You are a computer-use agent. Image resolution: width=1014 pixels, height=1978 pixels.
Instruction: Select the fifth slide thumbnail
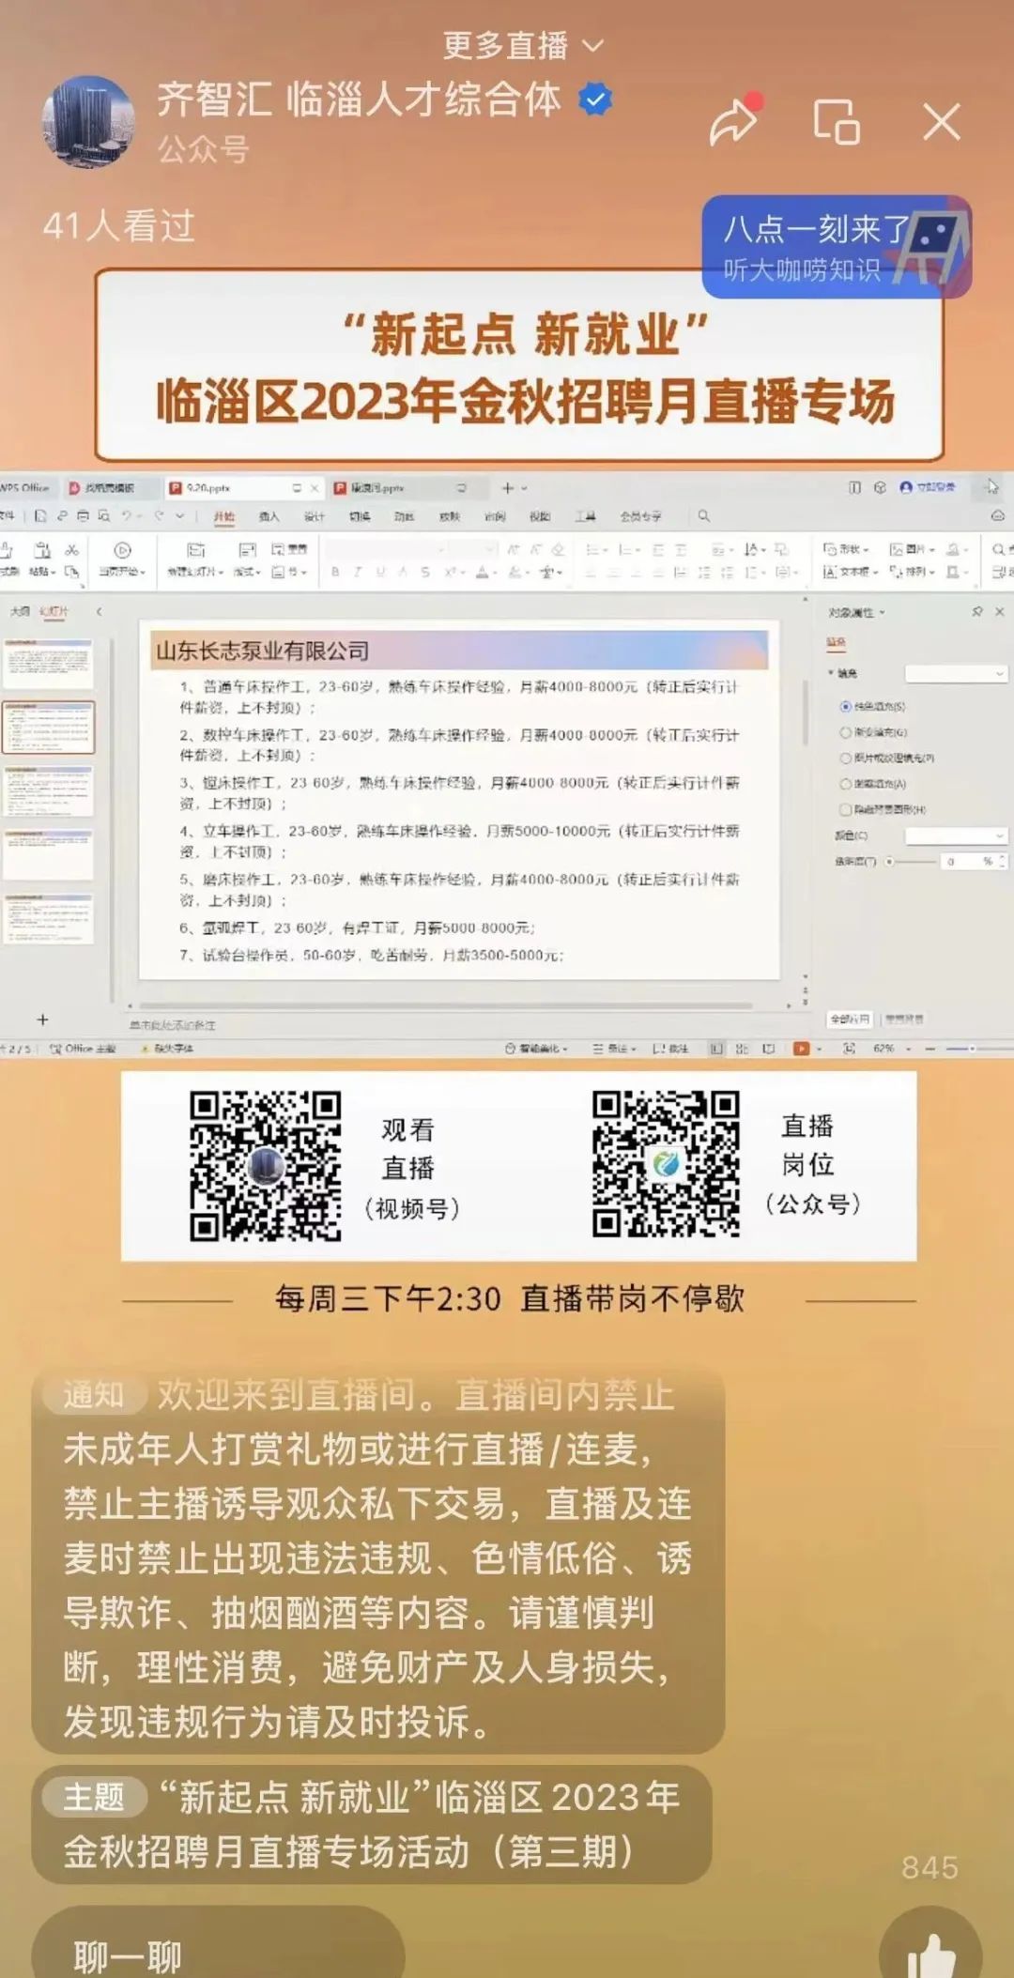pyautogui.click(x=48, y=918)
